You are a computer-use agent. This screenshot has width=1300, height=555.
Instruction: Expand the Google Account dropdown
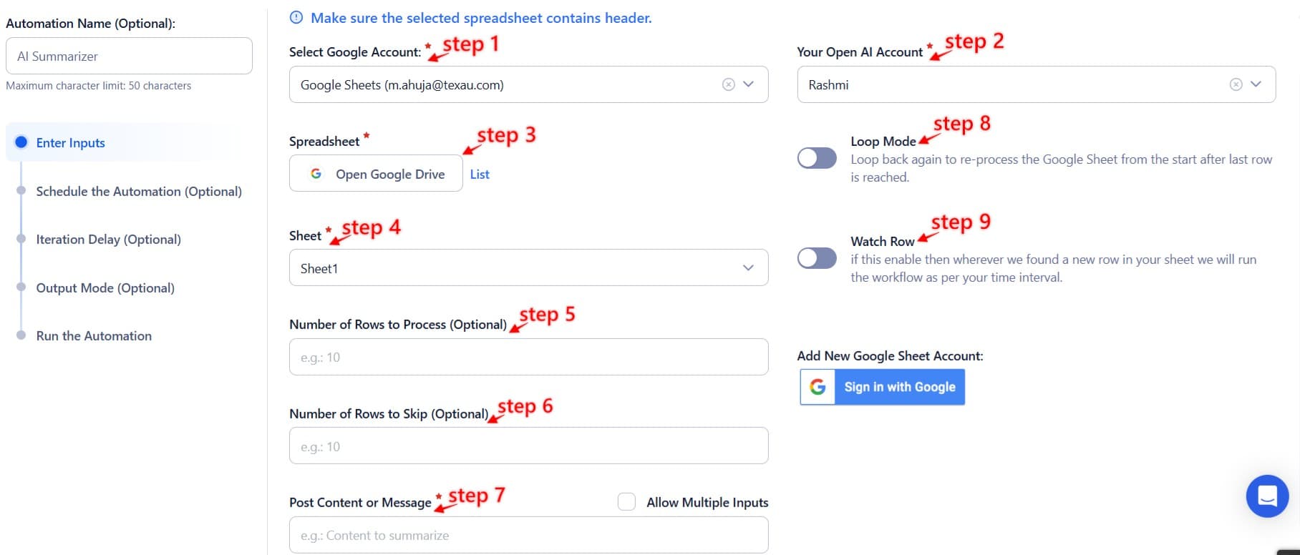[x=749, y=84]
